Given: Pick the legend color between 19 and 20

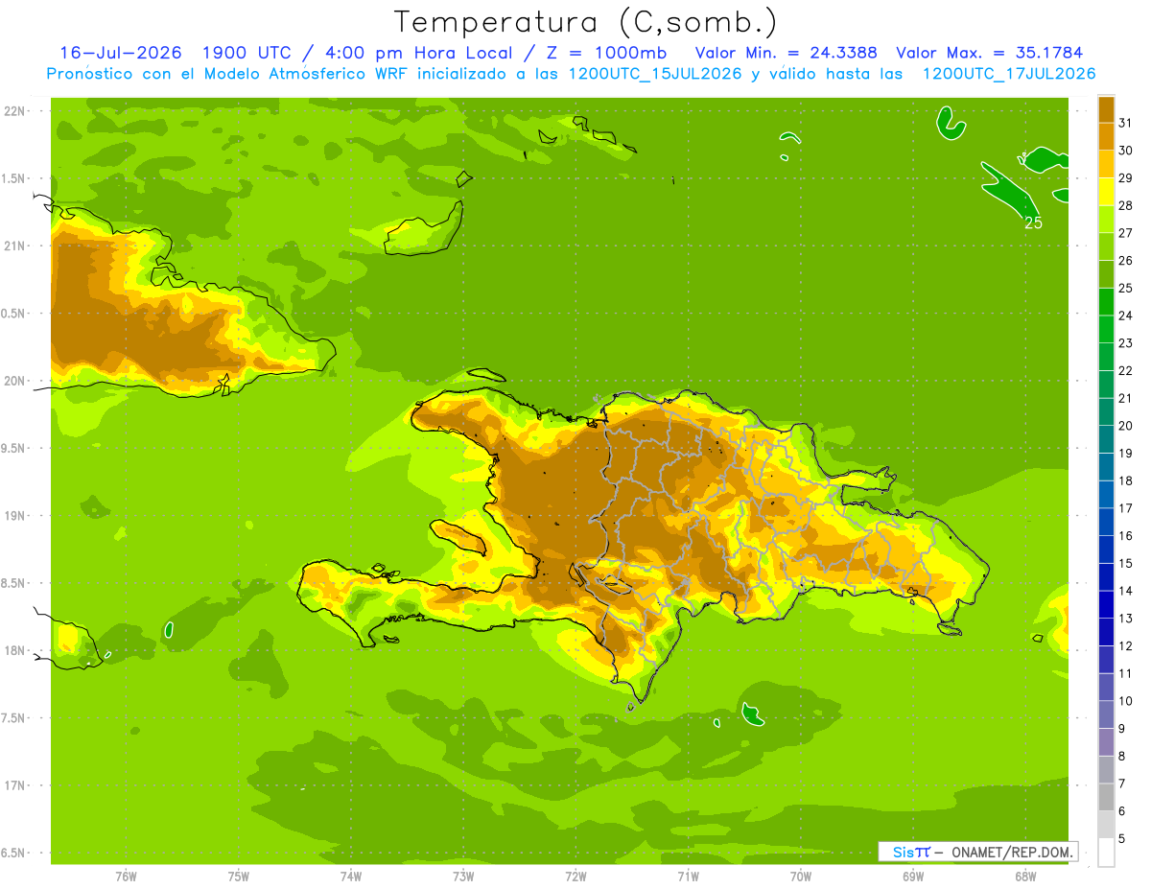Looking at the screenshot, I should pyautogui.click(x=1106, y=439).
